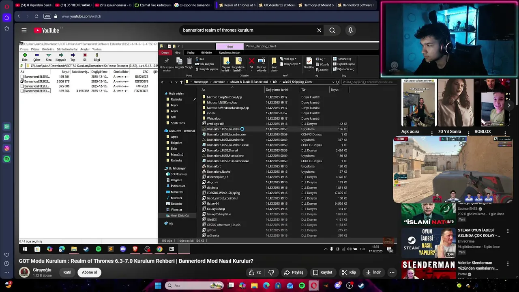Click Diğerlerini seç in Explorer ribbon
This screenshot has height=292, width=519.
[343, 69]
